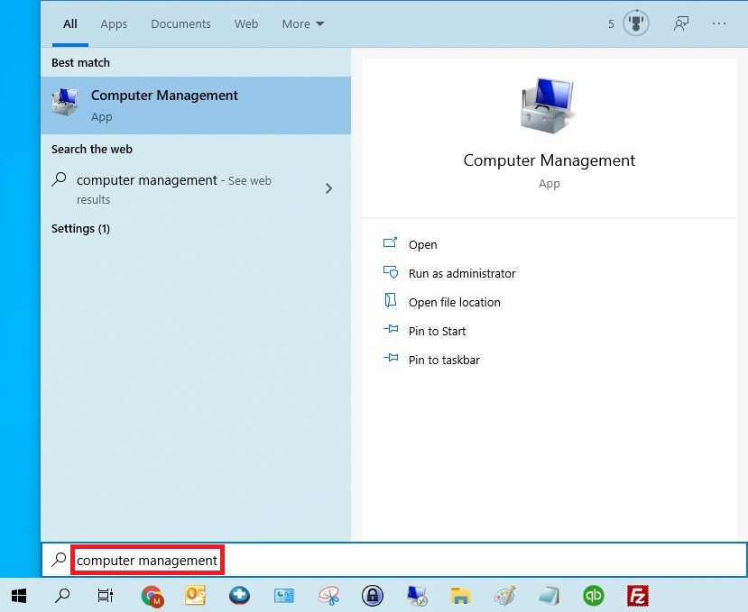
Task: Click the taskbar Search magnifier icon
Action: point(62,595)
